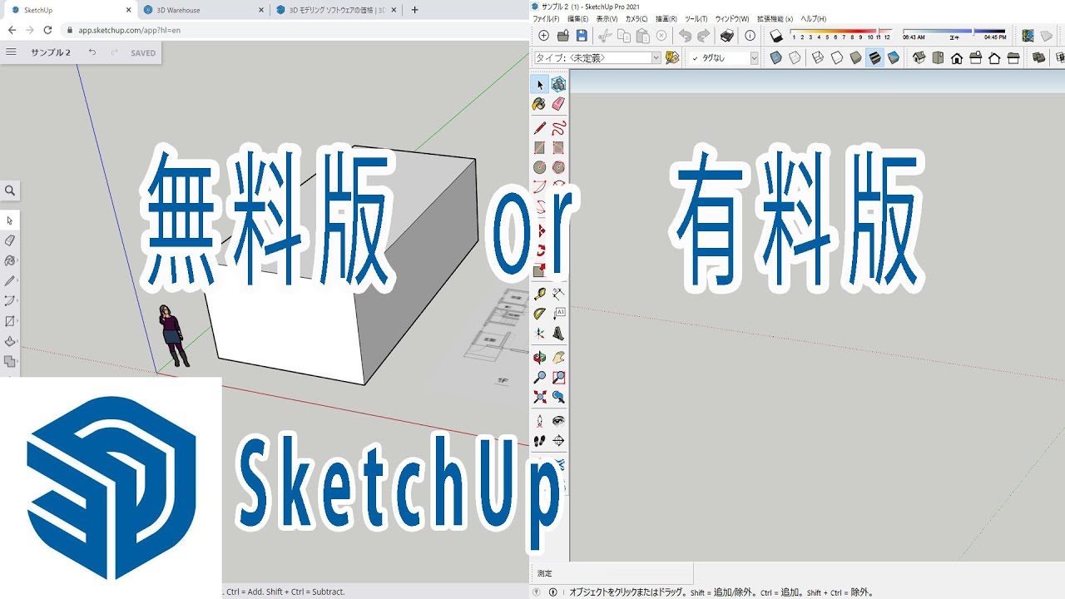This screenshot has height=599, width=1065.
Task: Click the Open file icon in SketchUp Pro
Action: 563,36
